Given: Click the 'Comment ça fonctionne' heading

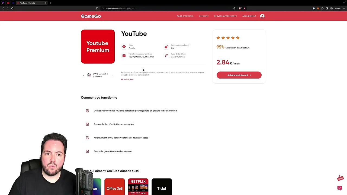Looking at the screenshot, I should click(x=99, y=97).
